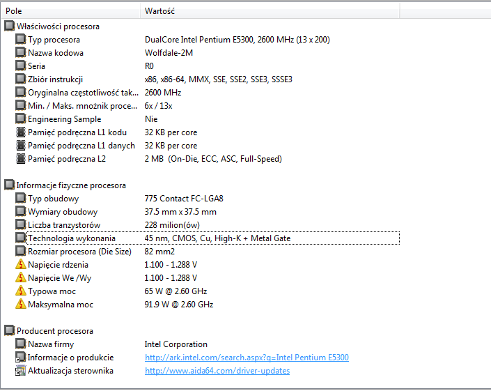Click the chip icon beside Typ obudowy
The height and width of the screenshot is (391, 491).
point(21,199)
